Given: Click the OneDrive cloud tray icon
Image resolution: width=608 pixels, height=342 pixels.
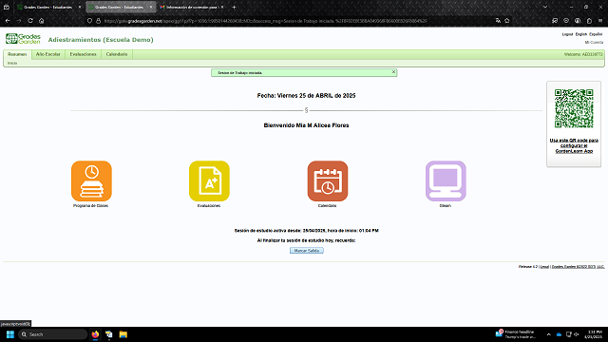Looking at the screenshot, I should point(559,334).
